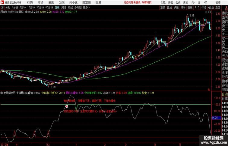
Task: Click the 多股 multi-stock button
Action: click(x=176, y=7)
